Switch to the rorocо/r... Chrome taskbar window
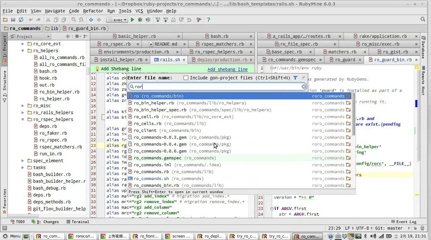The image size is (431, 240). point(81,236)
